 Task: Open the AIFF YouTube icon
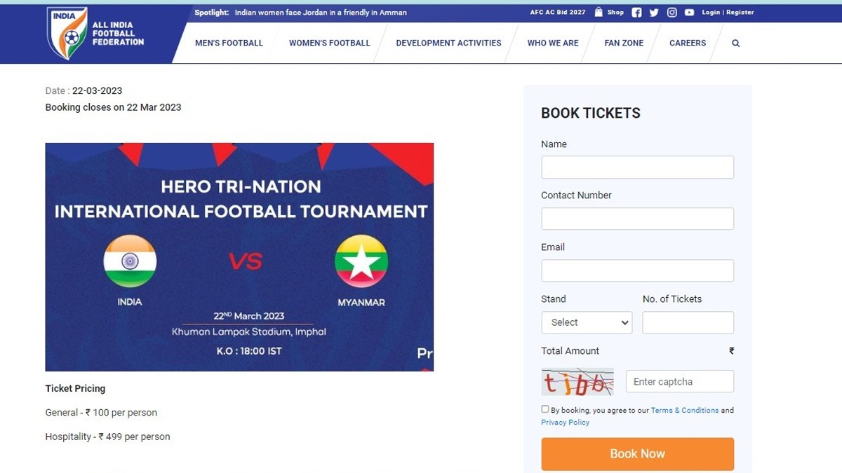[689, 13]
